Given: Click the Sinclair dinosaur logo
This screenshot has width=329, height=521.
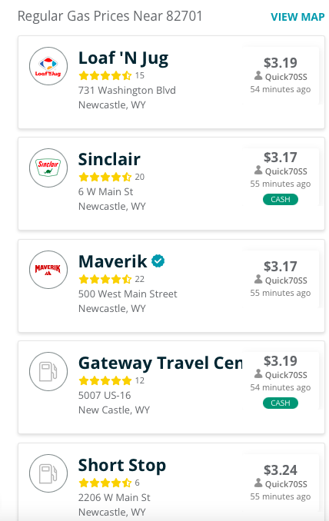Looking at the screenshot, I should (x=48, y=168).
